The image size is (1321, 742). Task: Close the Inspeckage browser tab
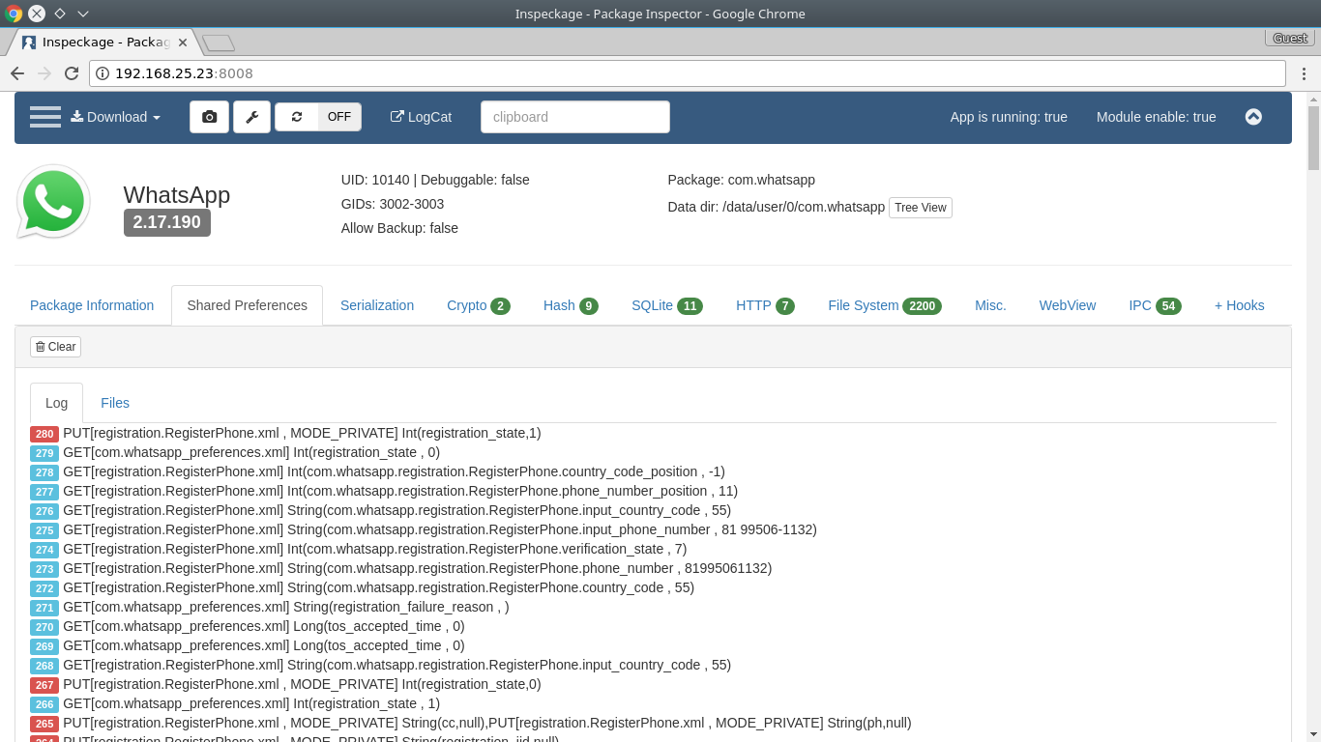point(183,43)
